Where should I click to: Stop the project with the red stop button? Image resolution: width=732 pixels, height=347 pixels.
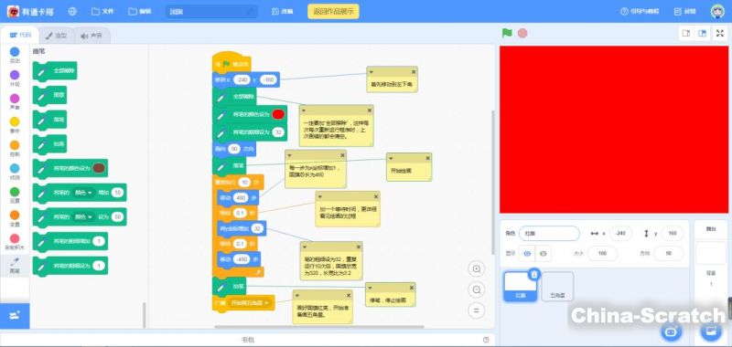click(522, 33)
